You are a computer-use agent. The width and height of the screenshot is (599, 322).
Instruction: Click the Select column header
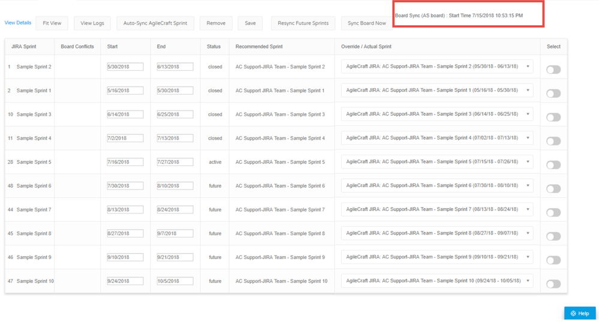553,47
